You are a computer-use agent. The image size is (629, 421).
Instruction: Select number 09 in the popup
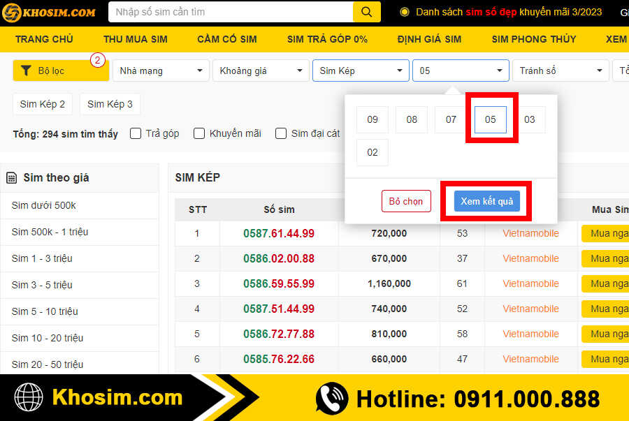tap(373, 119)
